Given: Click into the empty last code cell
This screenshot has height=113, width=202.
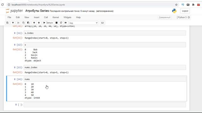Looking at the screenshot, I should (105, 105).
